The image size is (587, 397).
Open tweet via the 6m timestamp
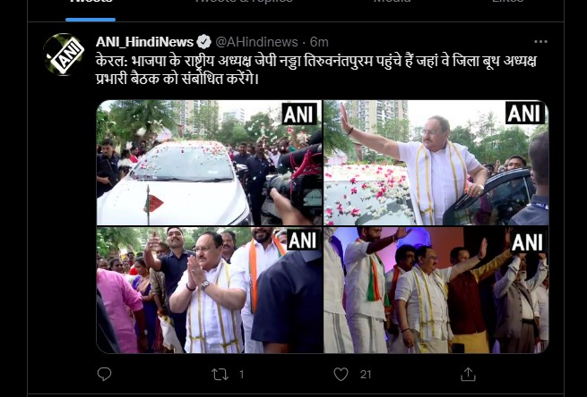pos(320,42)
